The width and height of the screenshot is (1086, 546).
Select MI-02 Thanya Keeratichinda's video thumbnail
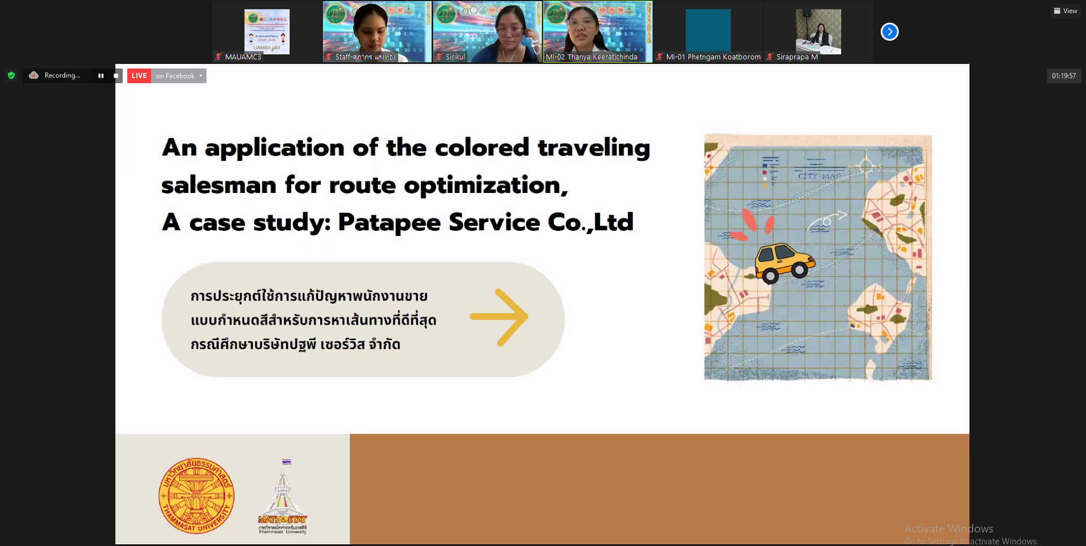(x=597, y=32)
